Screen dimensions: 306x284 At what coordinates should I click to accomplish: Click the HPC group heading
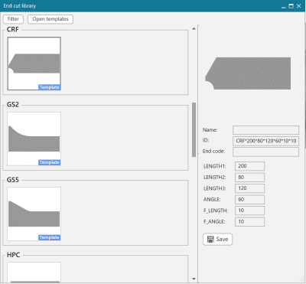(x=13, y=255)
